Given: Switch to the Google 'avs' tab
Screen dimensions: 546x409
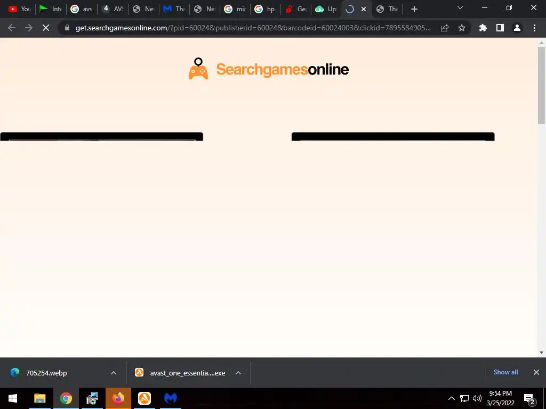Looking at the screenshot, I should [81, 9].
